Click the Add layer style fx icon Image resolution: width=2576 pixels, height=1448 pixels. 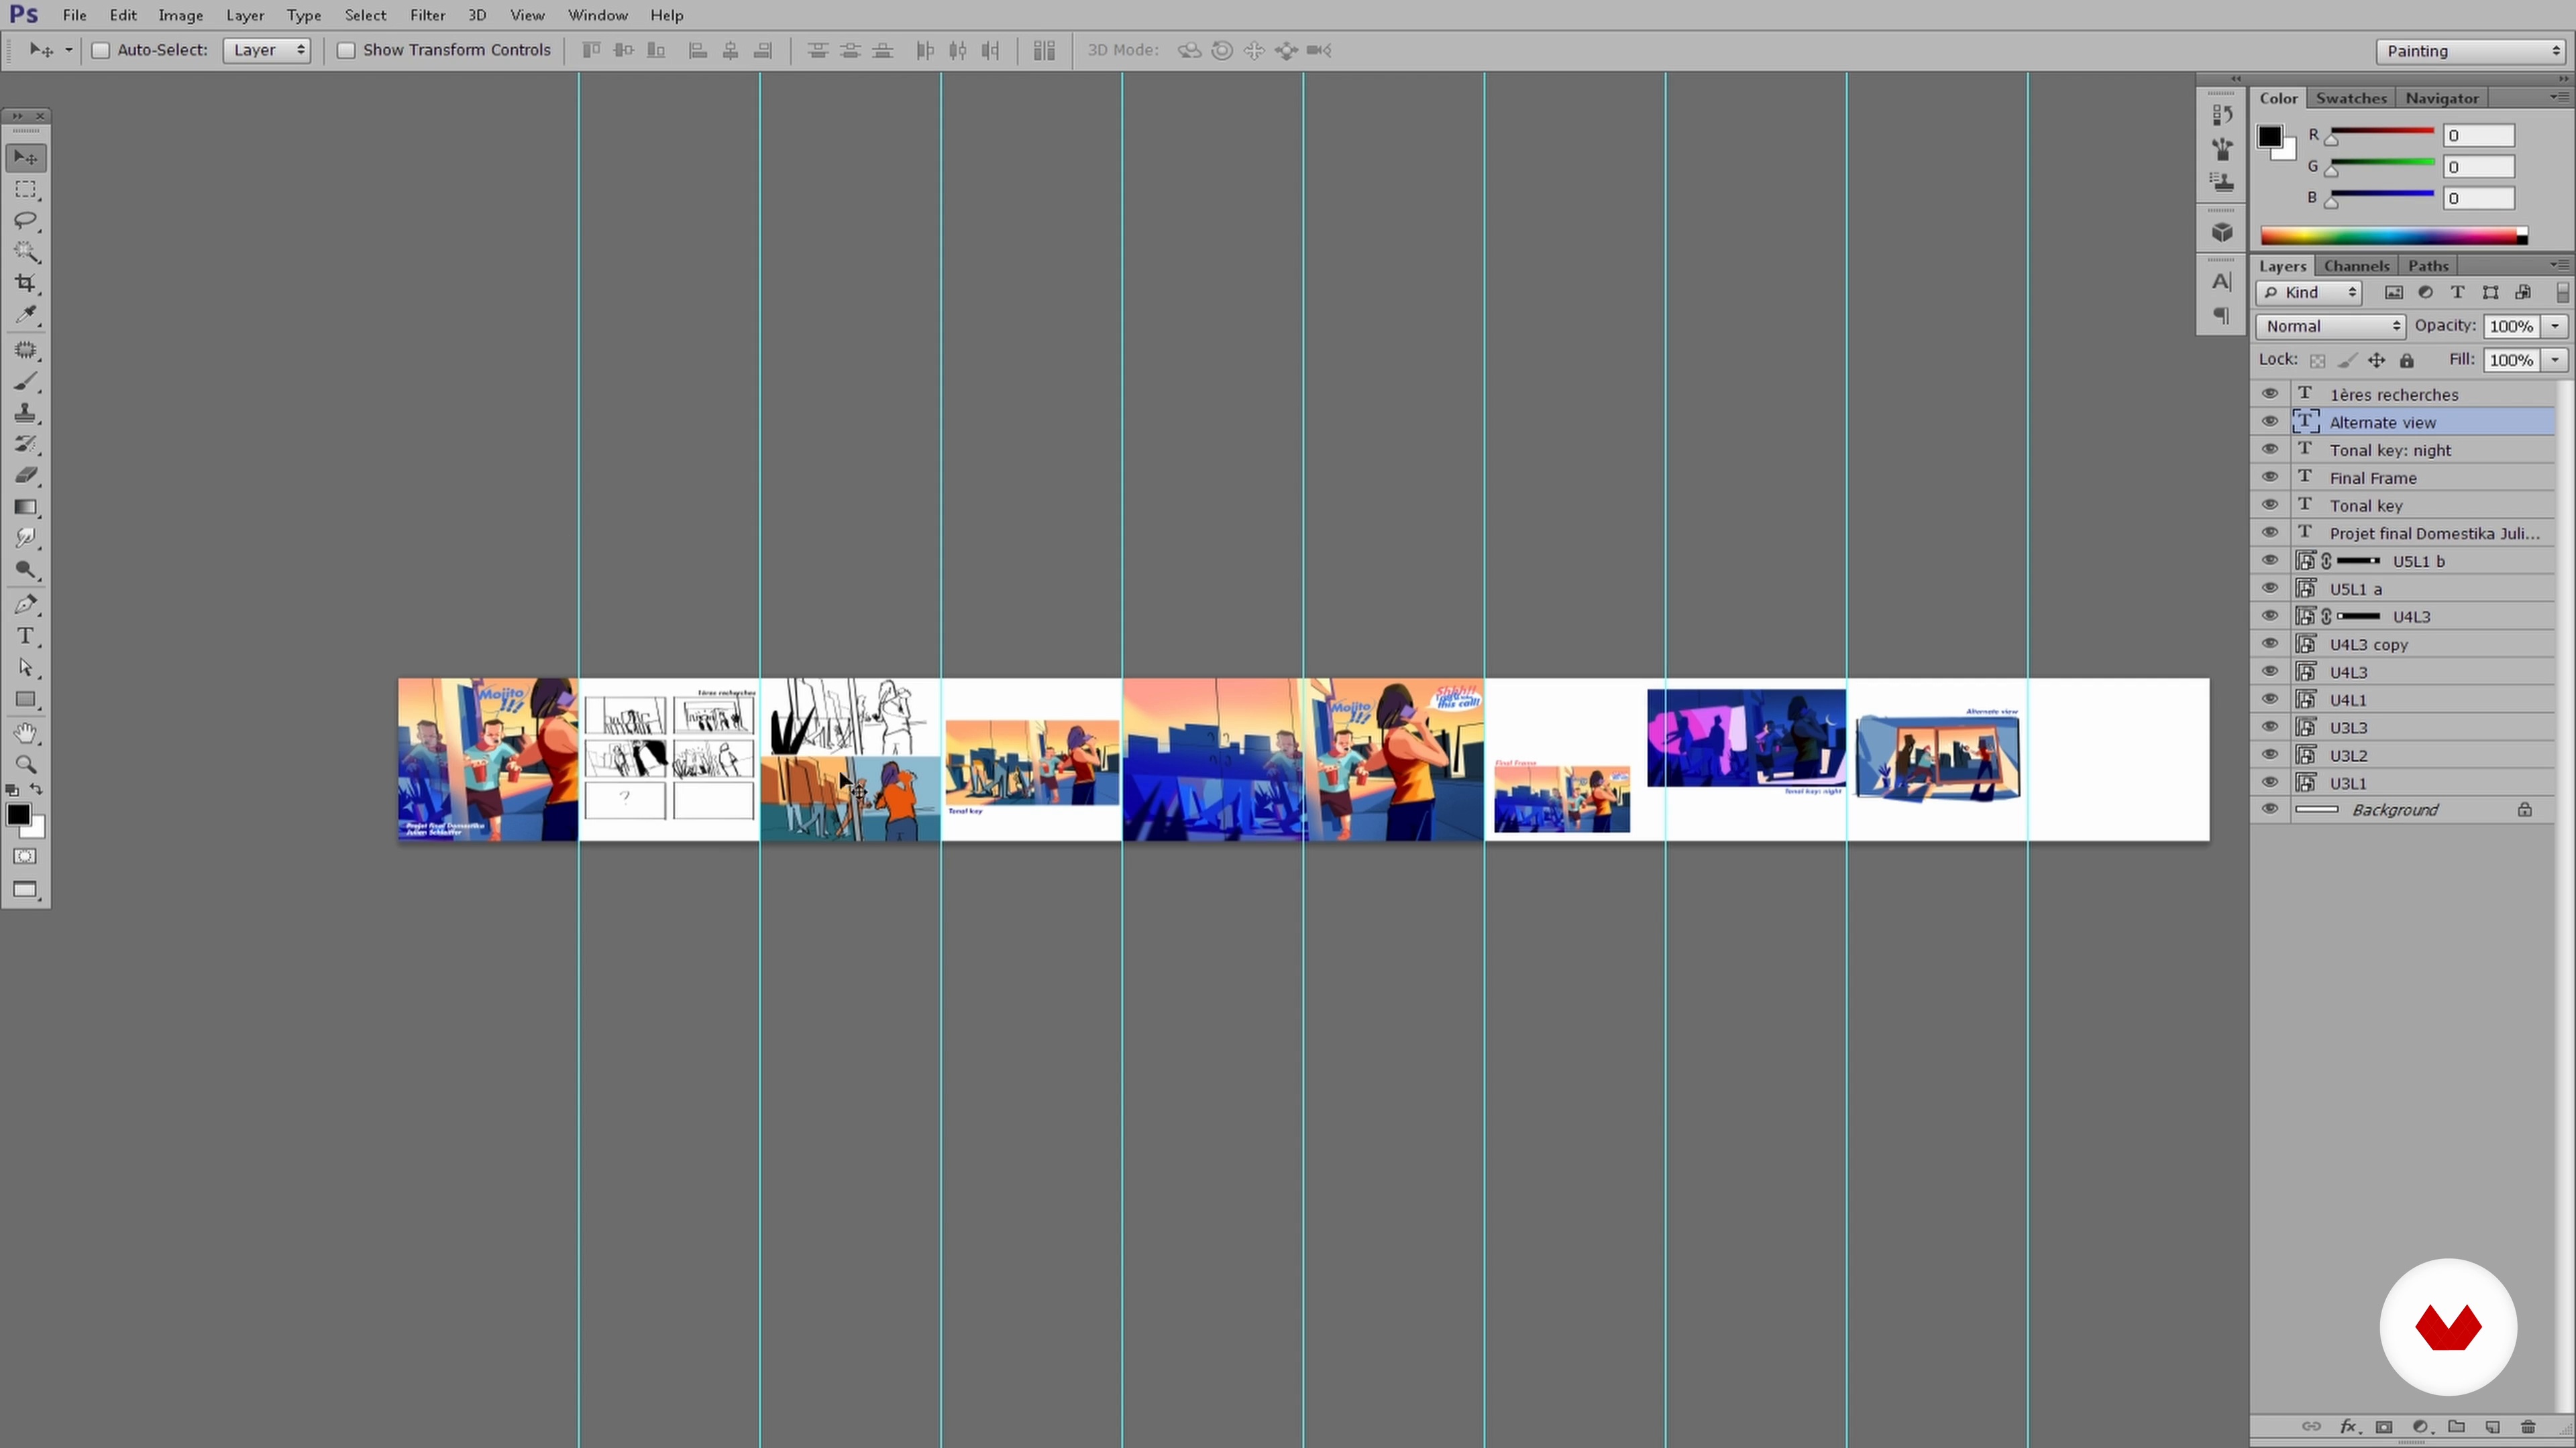point(2349,1427)
